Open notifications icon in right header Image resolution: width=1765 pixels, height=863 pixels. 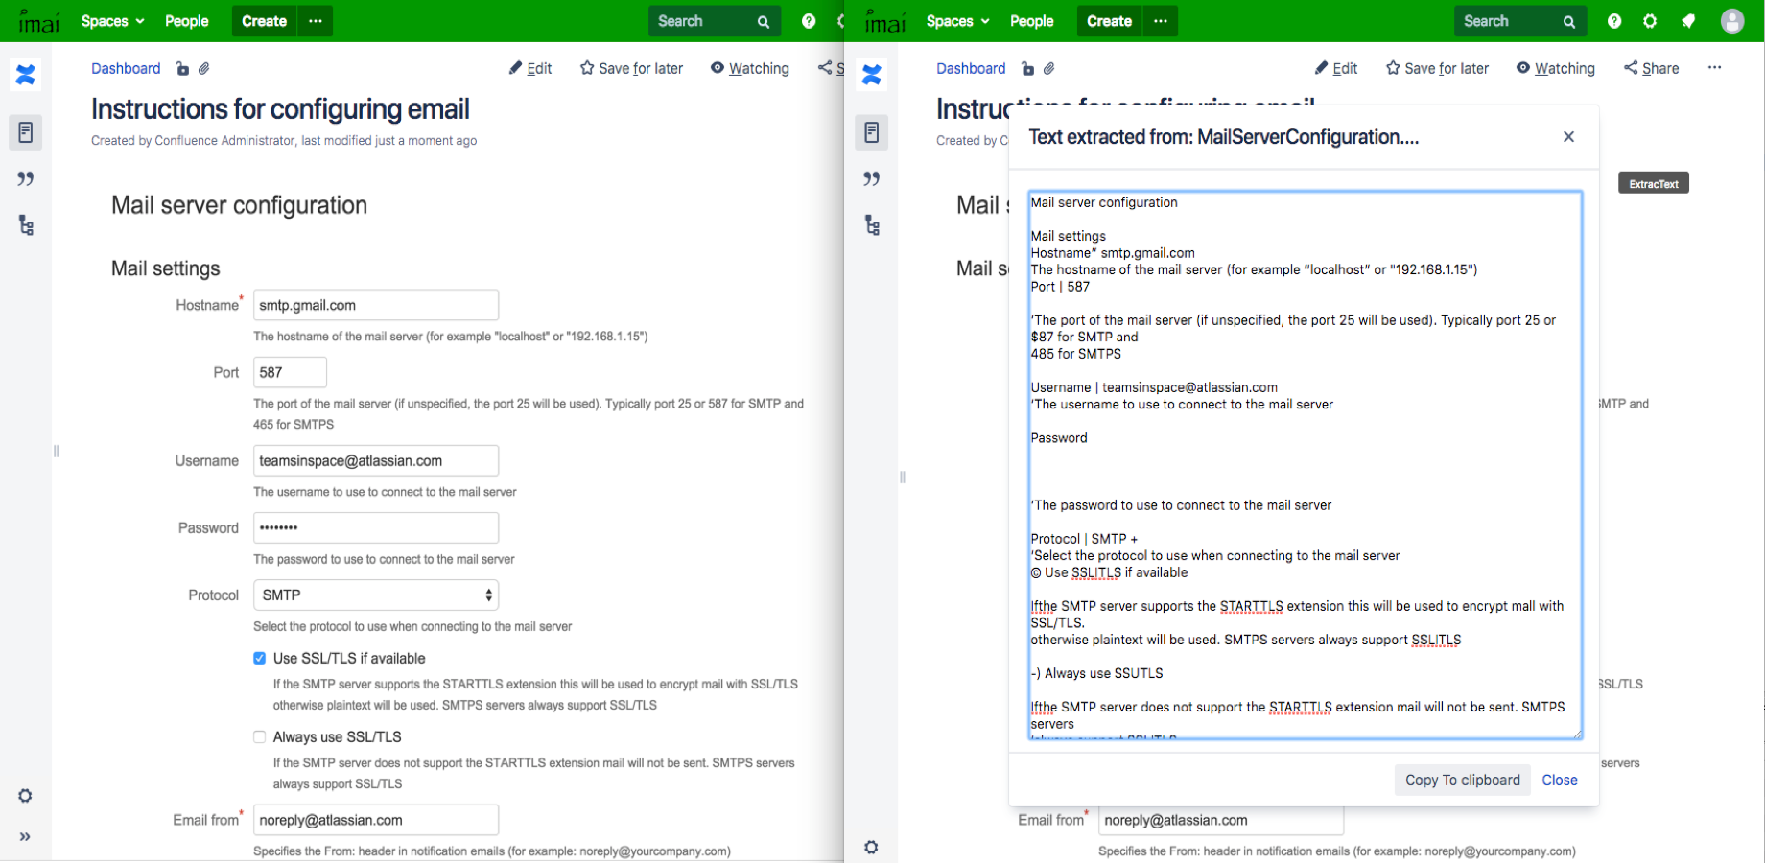point(1688,21)
